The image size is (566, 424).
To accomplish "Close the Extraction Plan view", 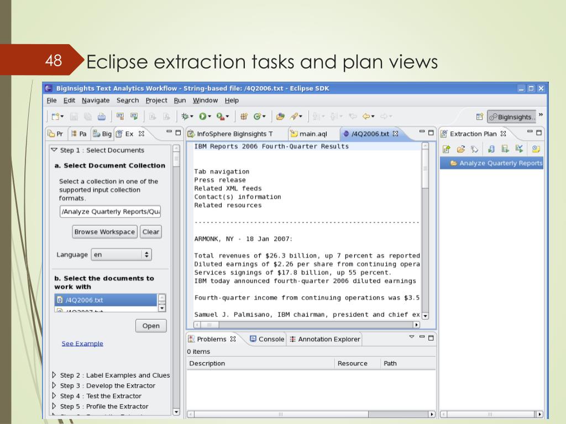I will pyautogui.click(x=503, y=134).
